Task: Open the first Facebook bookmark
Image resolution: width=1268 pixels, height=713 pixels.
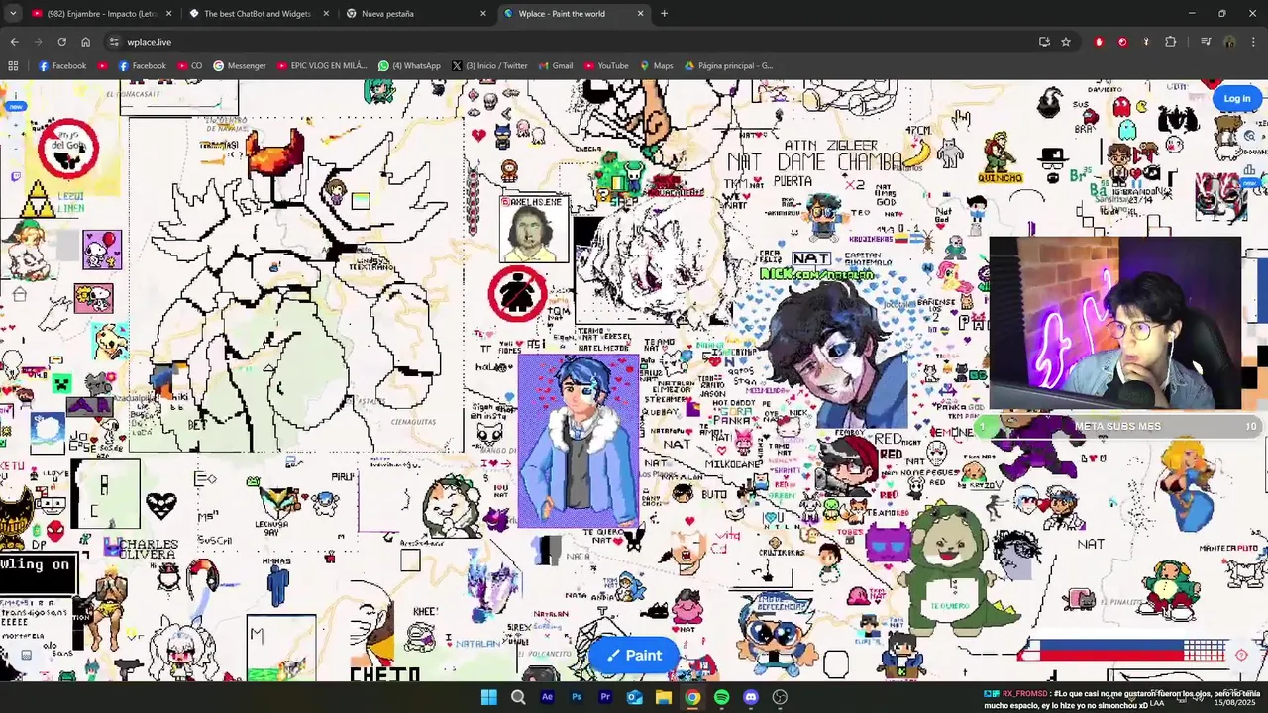Action: click(x=61, y=66)
